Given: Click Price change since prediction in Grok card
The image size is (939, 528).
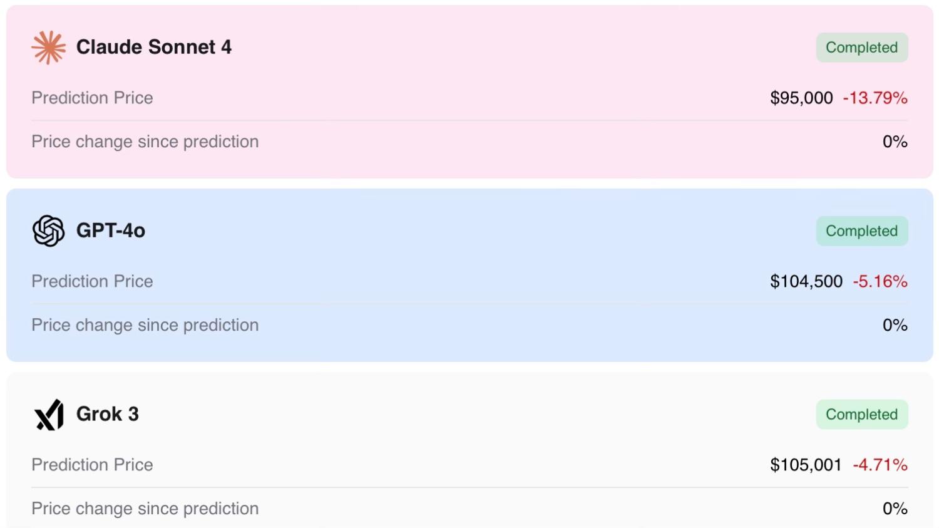Looking at the screenshot, I should [x=145, y=509].
